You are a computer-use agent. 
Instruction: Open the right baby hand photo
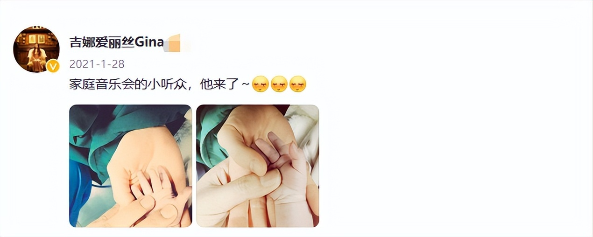pos(258,166)
